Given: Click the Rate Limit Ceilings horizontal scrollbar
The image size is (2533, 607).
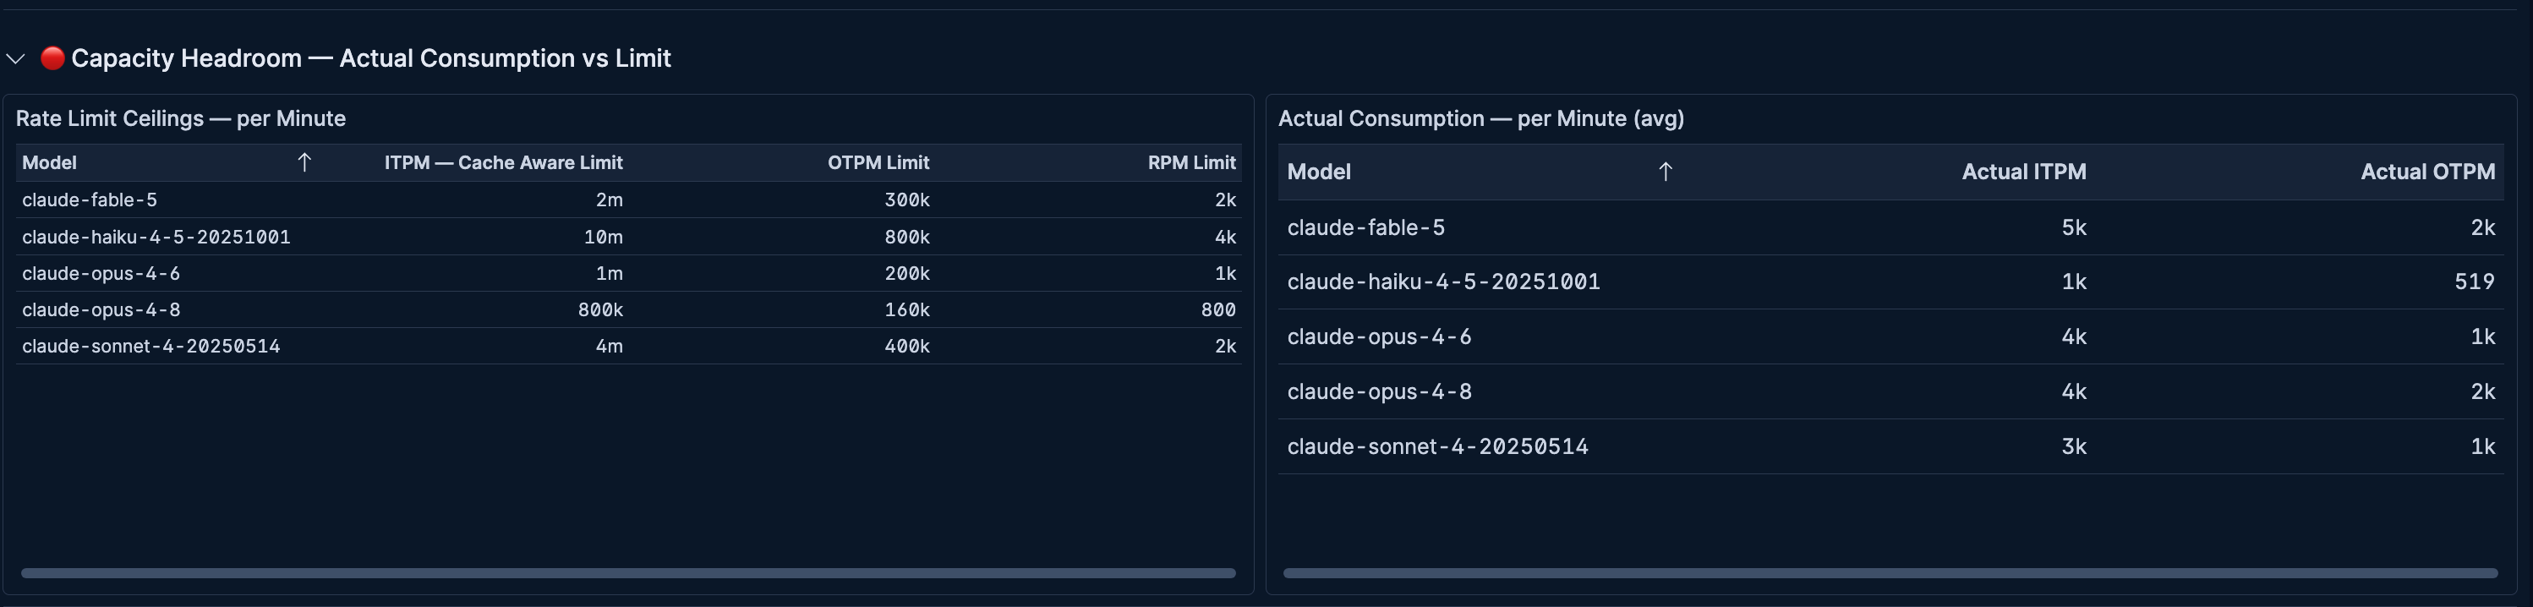Looking at the screenshot, I should 628,572.
